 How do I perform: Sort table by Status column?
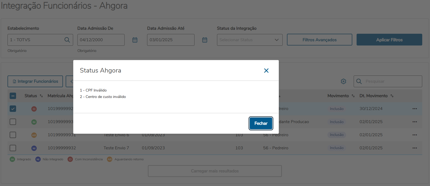click(41, 96)
